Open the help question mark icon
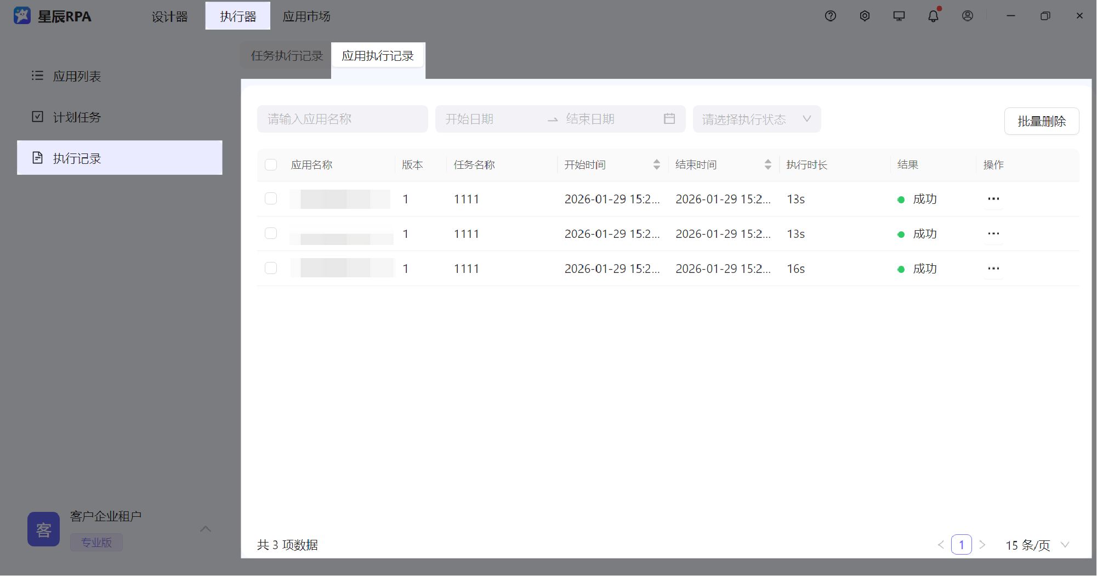 pos(830,16)
